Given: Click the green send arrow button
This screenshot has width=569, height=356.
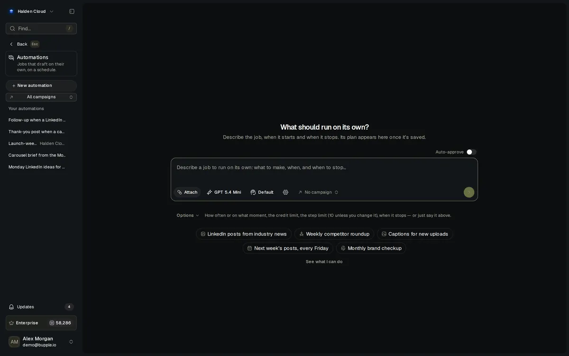Looking at the screenshot, I should point(469,192).
